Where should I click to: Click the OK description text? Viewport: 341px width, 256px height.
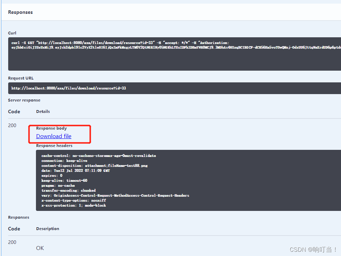point(40,248)
